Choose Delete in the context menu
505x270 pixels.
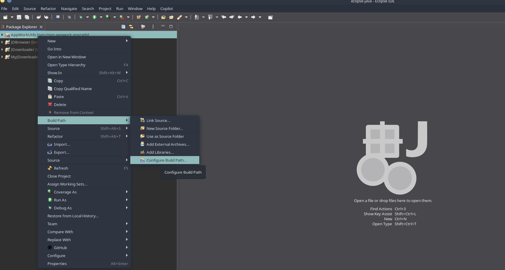click(x=84, y=105)
